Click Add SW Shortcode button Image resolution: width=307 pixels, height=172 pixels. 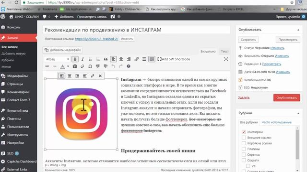point(174,59)
